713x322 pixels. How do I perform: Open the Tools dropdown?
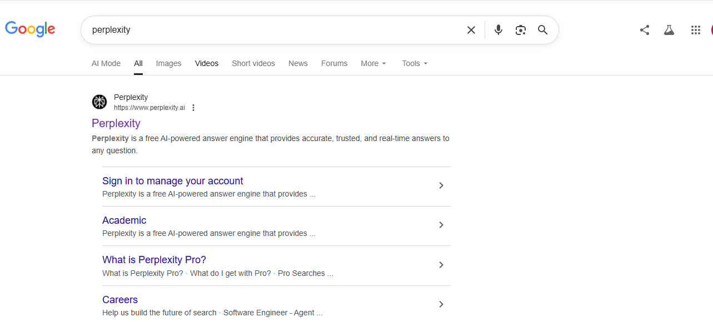(415, 63)
